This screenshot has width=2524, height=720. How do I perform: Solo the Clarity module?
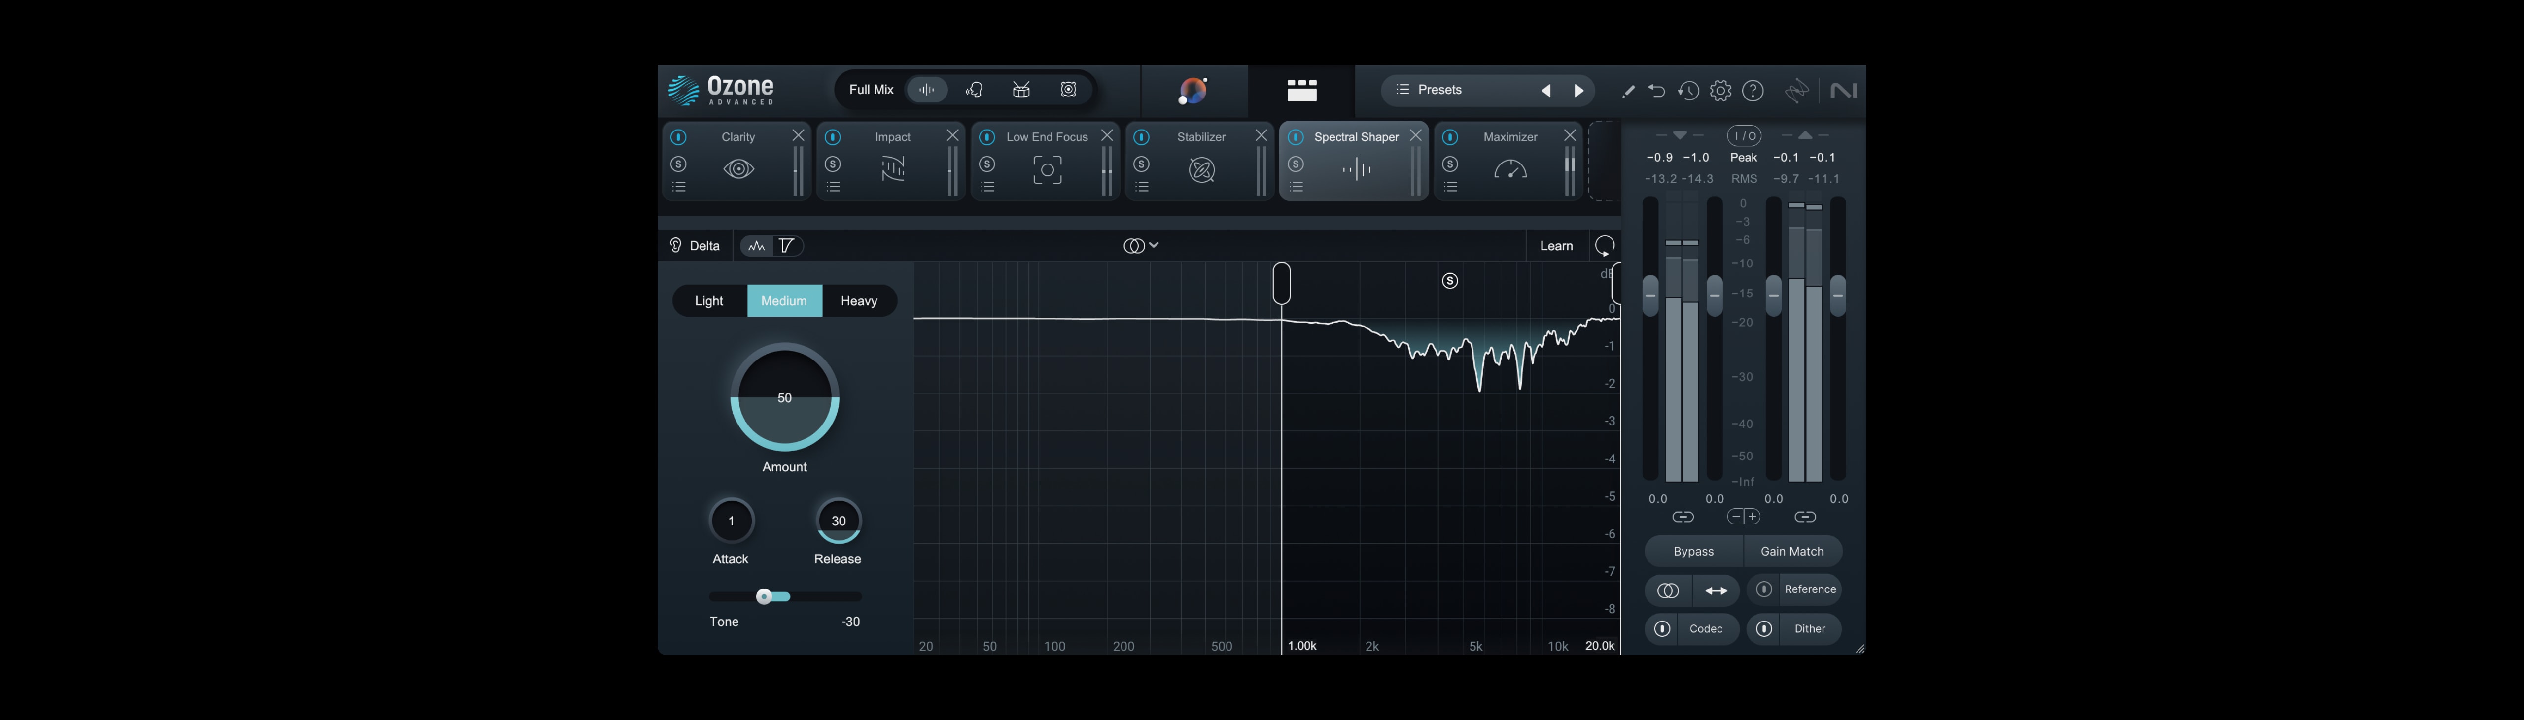679,164
